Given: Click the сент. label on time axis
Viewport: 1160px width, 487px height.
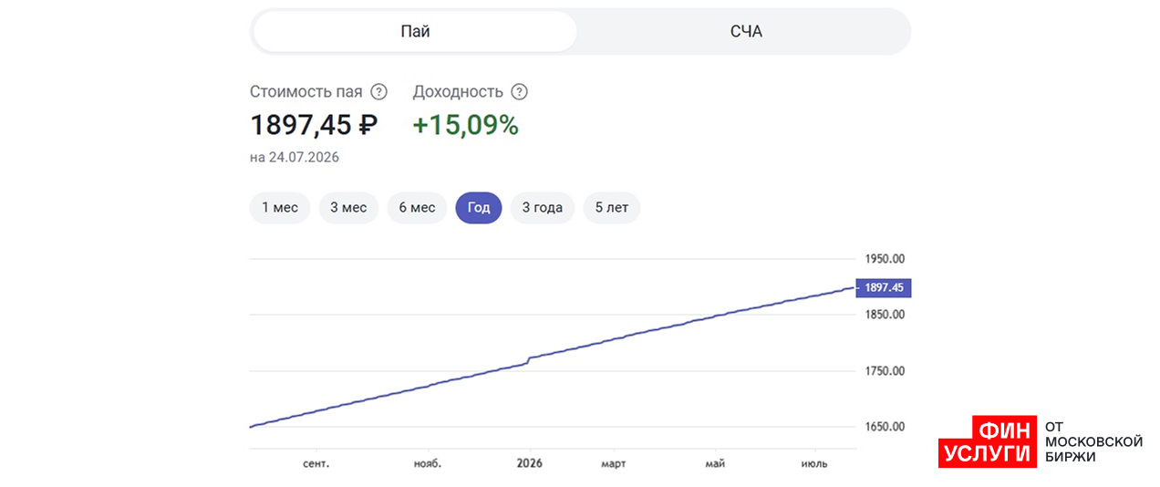Looking at the screenshot, I should click(x=316, y=464).
